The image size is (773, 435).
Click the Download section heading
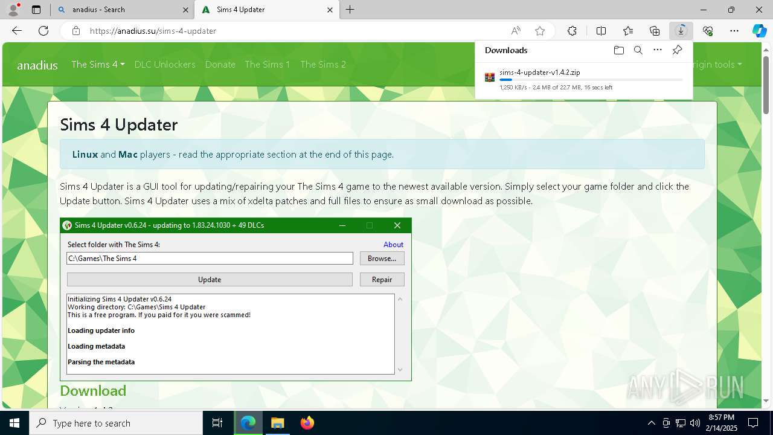93,390
